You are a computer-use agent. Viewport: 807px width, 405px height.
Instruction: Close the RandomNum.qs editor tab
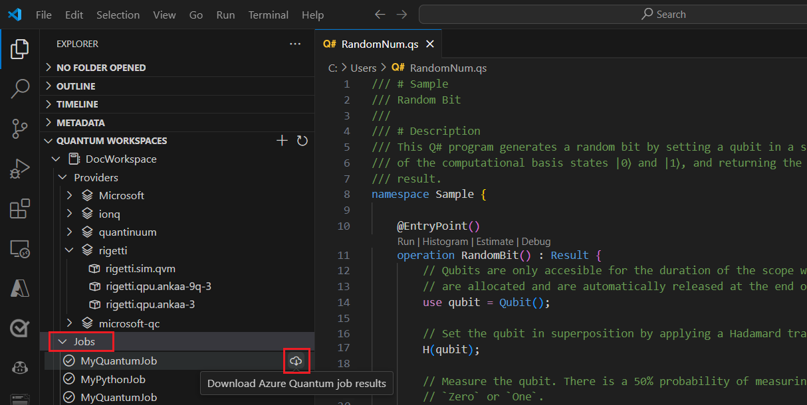[429, 44]
